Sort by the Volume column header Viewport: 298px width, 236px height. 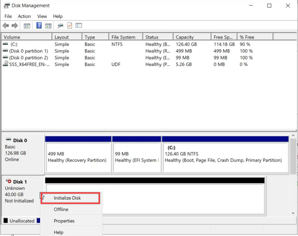click(27, 37)
